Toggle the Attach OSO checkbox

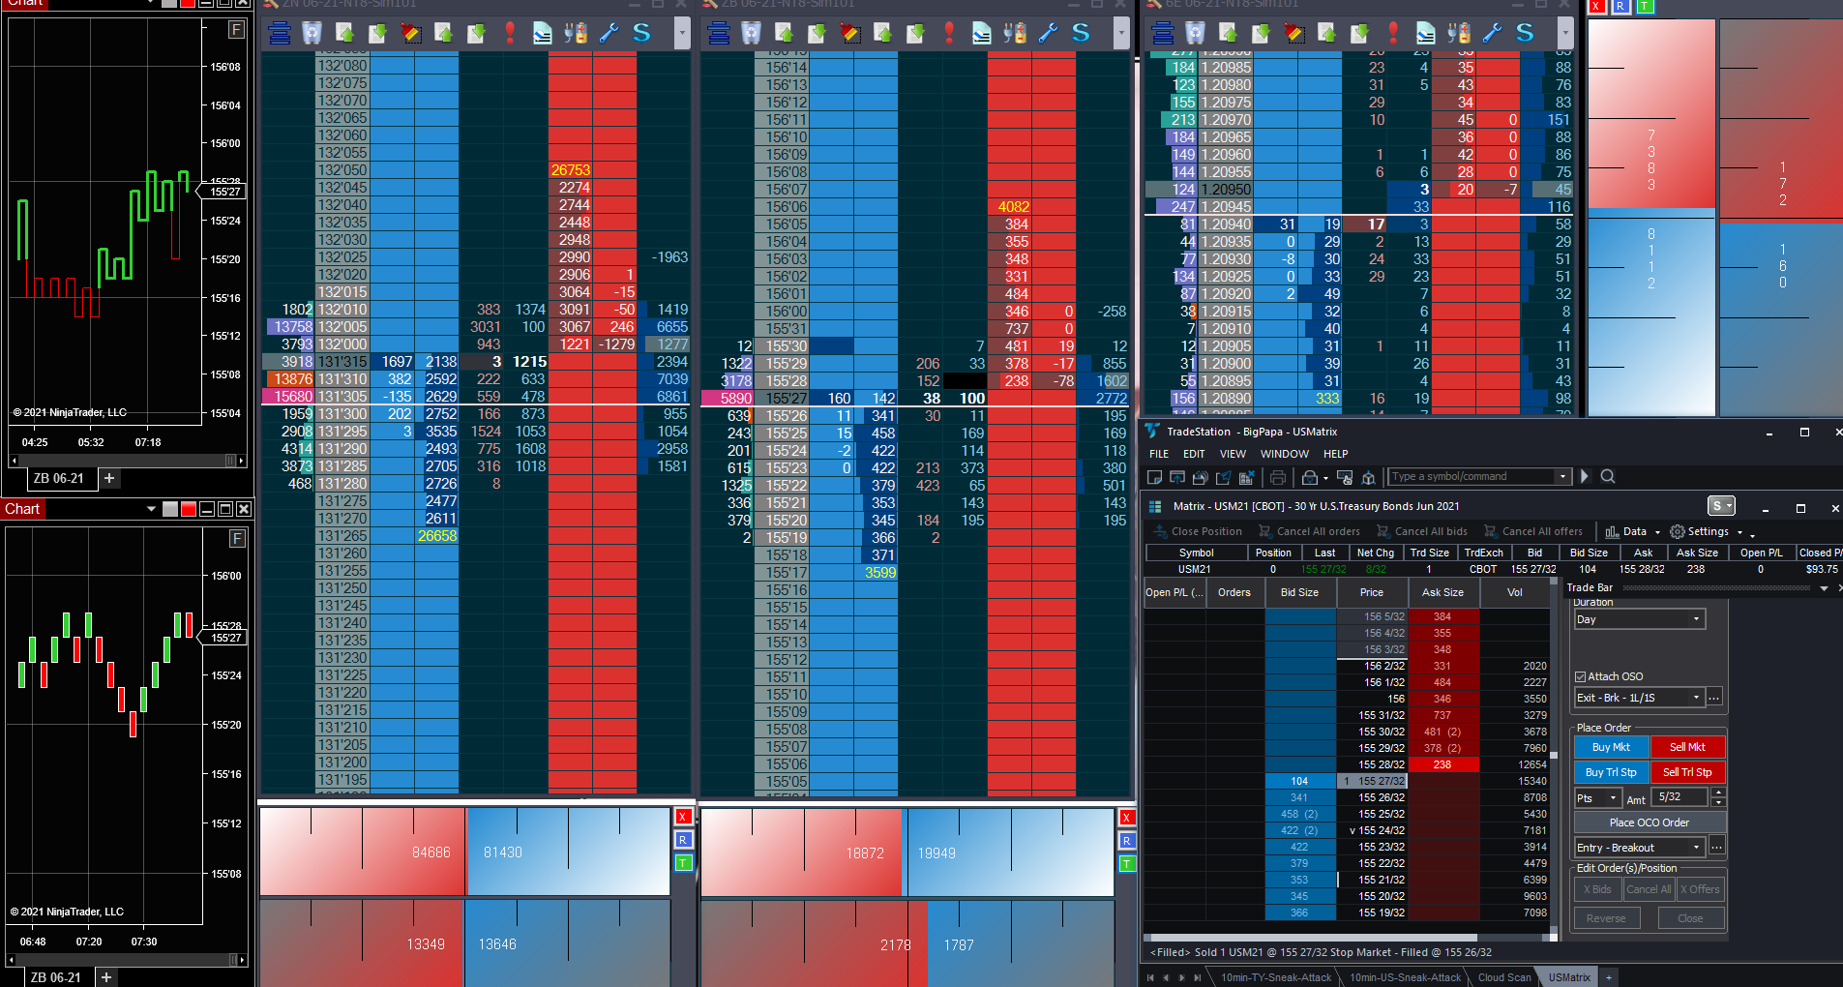click(x=1580, y=676)
